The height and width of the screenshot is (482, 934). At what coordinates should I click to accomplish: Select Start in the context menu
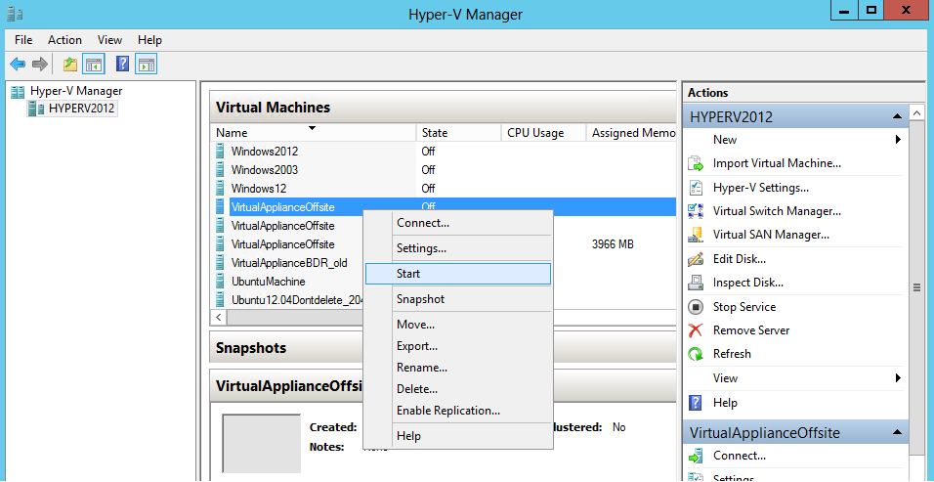pos(457,274)
